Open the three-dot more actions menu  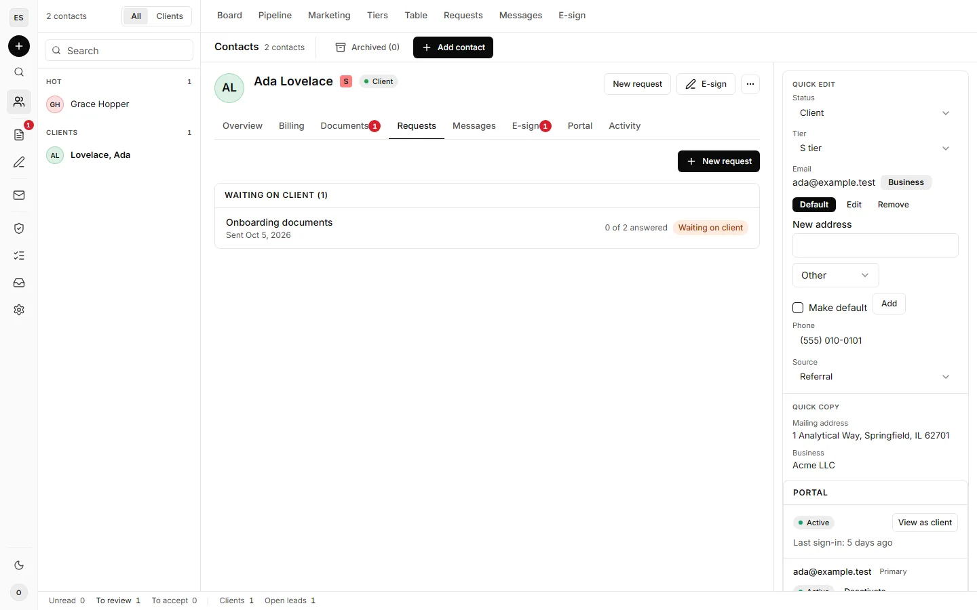tap(750, 84)
